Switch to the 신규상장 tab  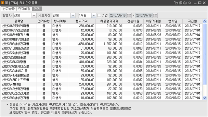point(9,9)
